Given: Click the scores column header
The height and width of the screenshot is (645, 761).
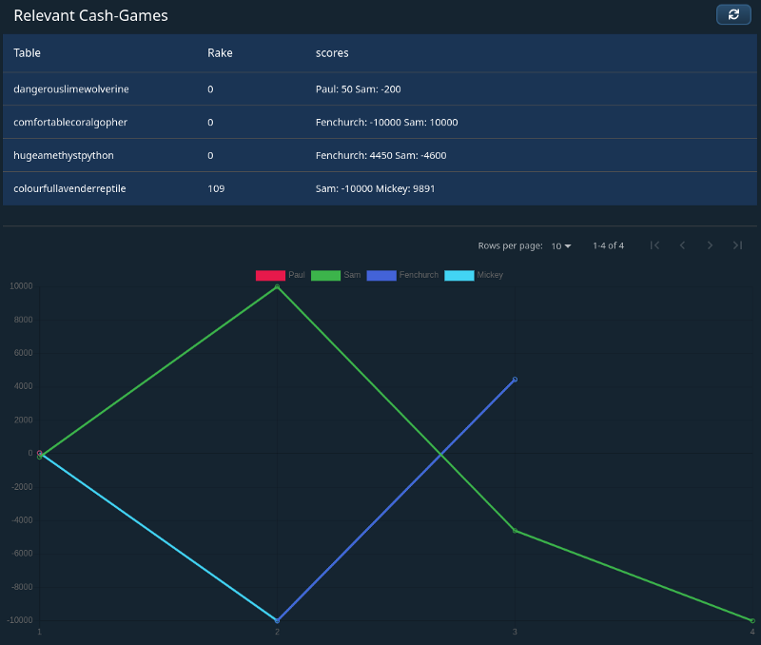Looking at the screenshot, I should tap(332, 53).
